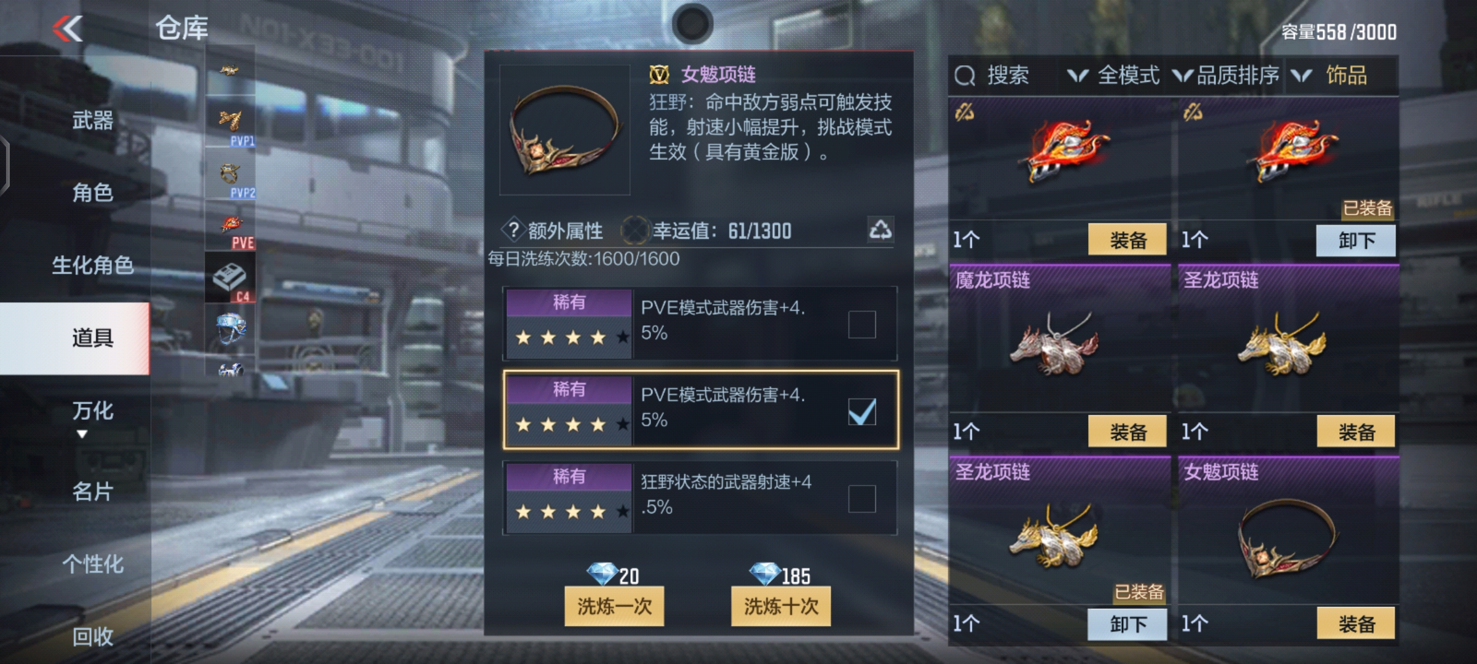Open the extra attributes help question icon
Screen dimensions: 1477x664
coord(513,230)
